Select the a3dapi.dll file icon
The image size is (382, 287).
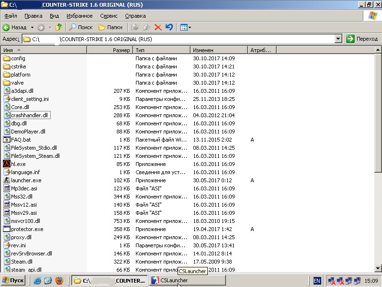pos(7,91)
